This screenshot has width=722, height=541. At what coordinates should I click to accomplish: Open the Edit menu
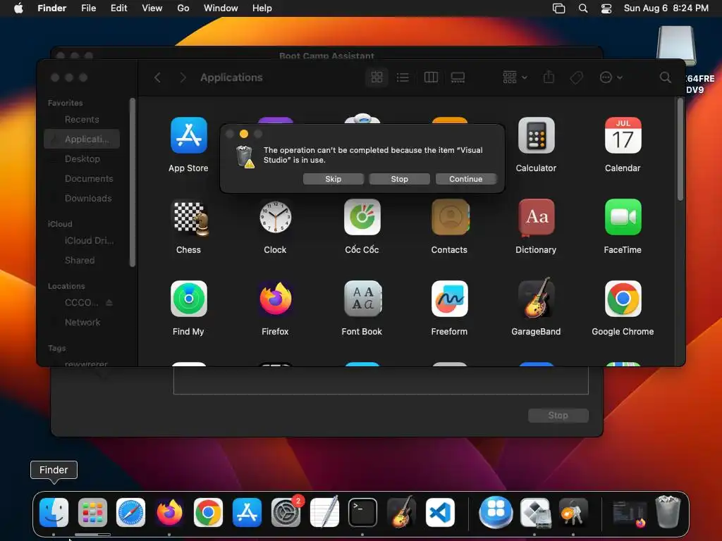(118, 8)
